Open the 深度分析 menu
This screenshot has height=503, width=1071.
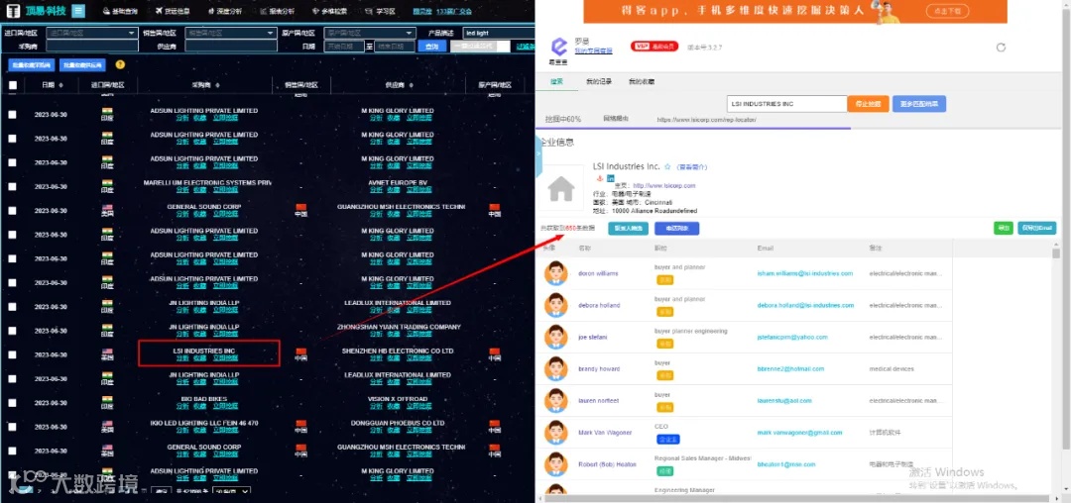pos(227,12)
